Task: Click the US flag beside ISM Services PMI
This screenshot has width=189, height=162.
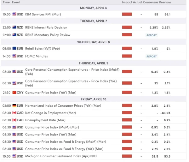Action: pyautogui.click(x=14, y=15)
